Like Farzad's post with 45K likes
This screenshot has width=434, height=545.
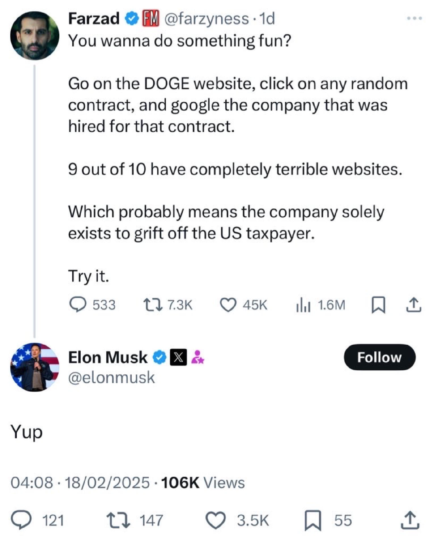[228, 305]
